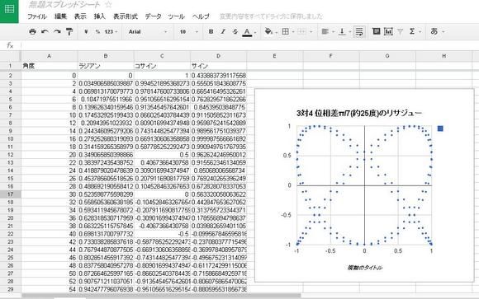Star the untitled spreadsheet
The image size is (479, 299).
[108, 5]
